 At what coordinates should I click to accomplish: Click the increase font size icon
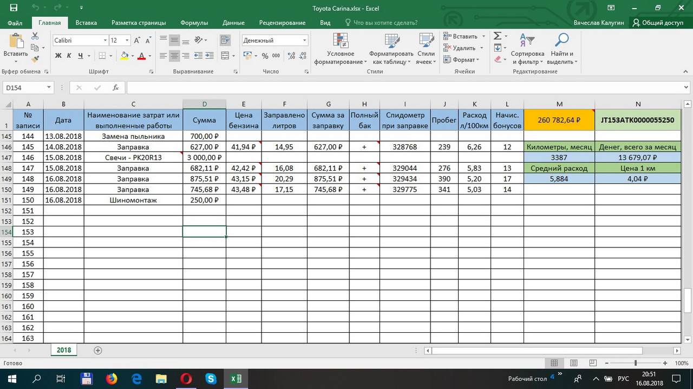[x=138, y=41]
